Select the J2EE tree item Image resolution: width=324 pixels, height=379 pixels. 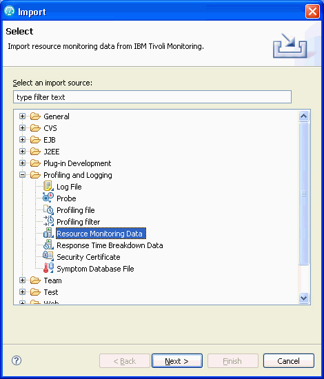click(x=52, y=152)
